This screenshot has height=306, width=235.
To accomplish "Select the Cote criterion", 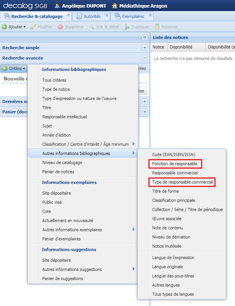I will (83, 211).
